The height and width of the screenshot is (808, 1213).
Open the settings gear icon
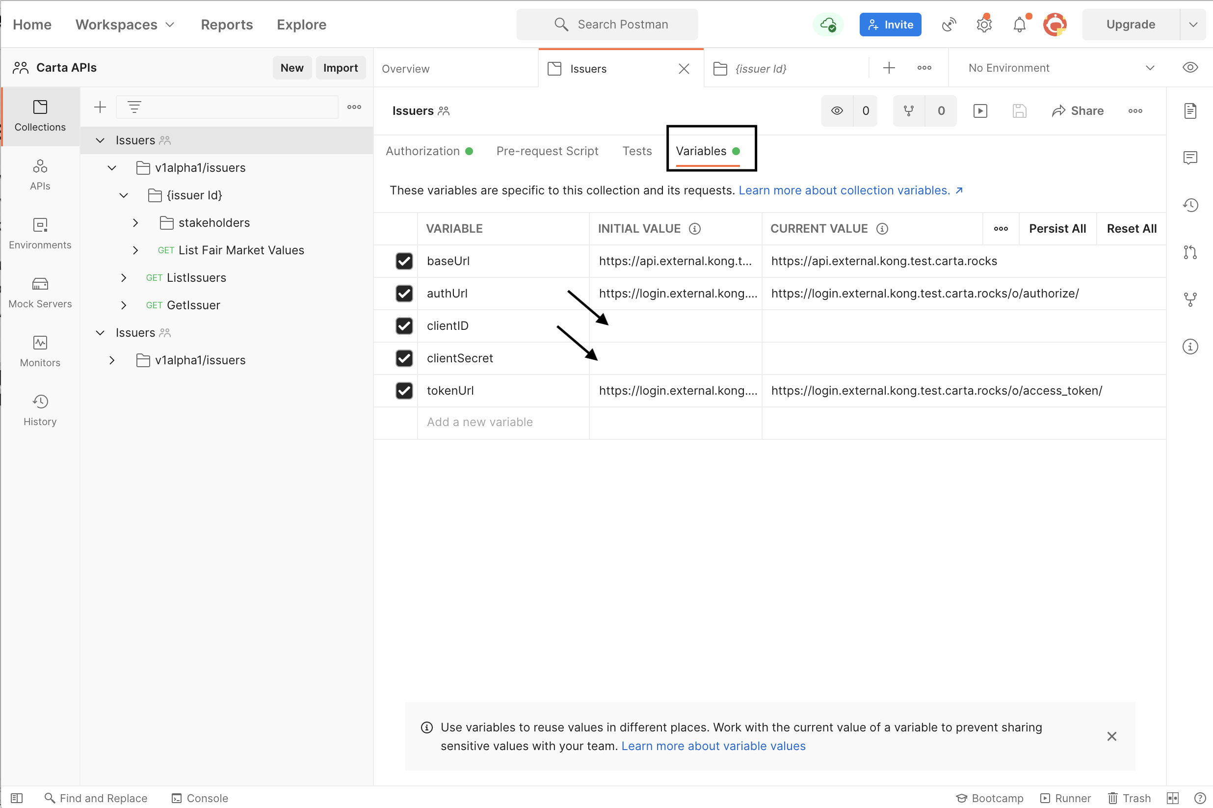984,24
